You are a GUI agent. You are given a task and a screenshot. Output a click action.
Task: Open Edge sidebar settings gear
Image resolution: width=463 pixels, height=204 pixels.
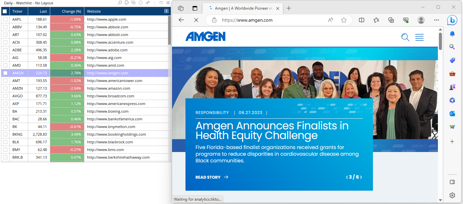pyautogui.click(x=452, y=195)
